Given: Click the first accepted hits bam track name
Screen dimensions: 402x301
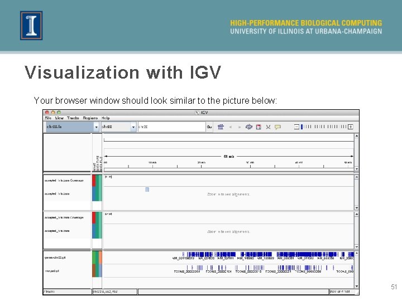Looking at the screenshot, I should [x=57, y=194].
